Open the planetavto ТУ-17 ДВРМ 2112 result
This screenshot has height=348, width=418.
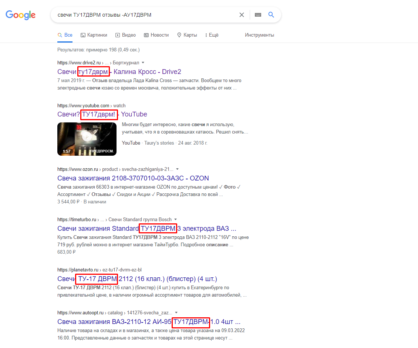(x=137, y=279)
